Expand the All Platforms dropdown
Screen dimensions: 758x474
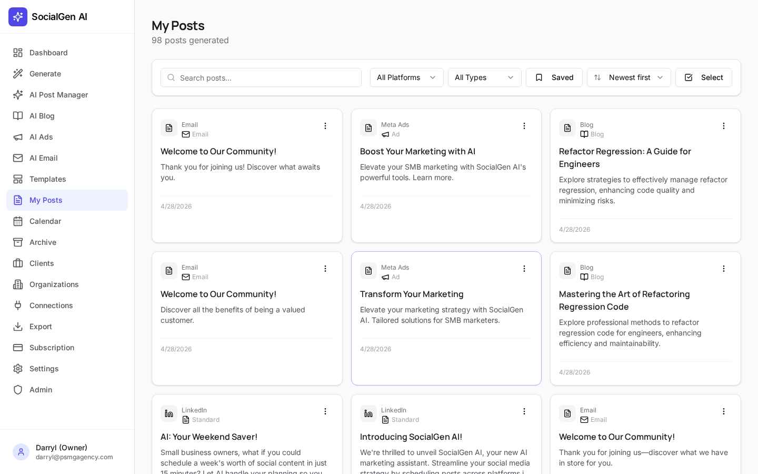407,77
